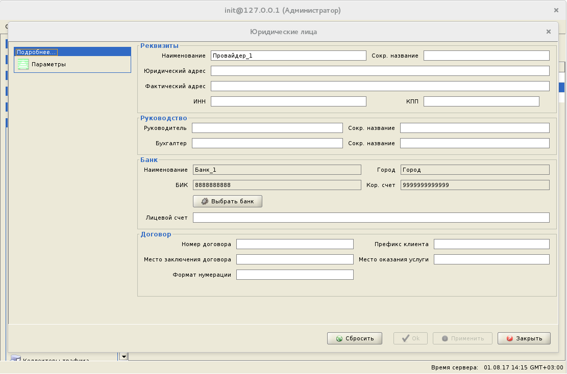Click the gear icon on Выбрать банк

[205, 201]
